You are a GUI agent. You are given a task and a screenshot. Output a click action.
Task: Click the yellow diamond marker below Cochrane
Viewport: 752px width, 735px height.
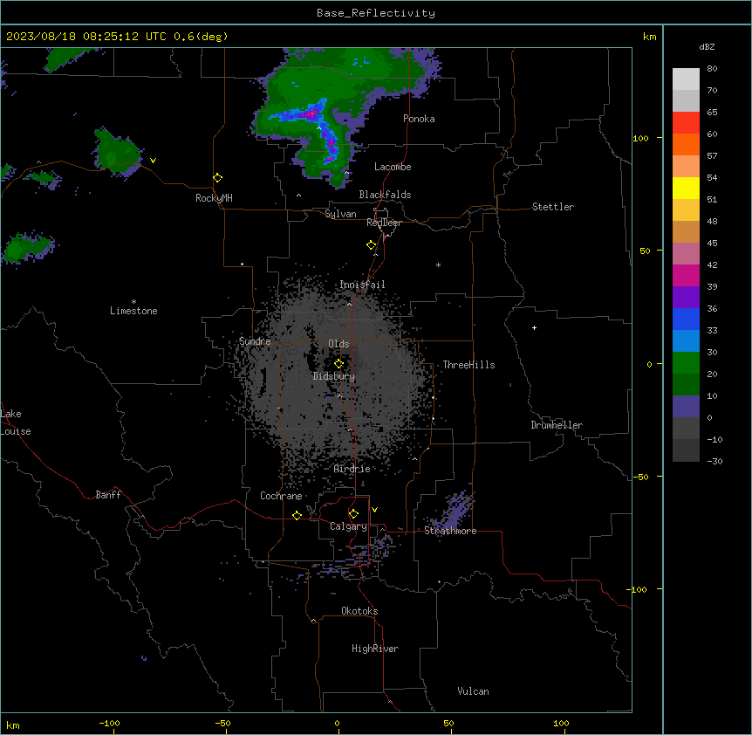(x=297, y=515)
